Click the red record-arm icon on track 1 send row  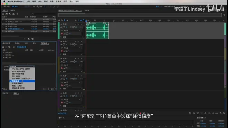[x=62, y=33]
